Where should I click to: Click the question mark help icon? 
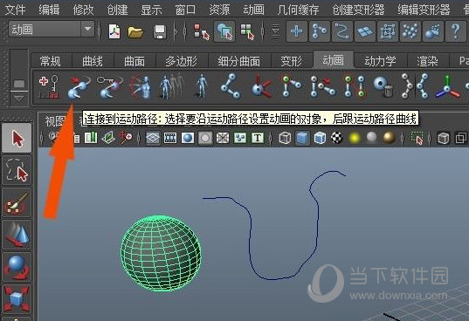(x=455, y=31)
